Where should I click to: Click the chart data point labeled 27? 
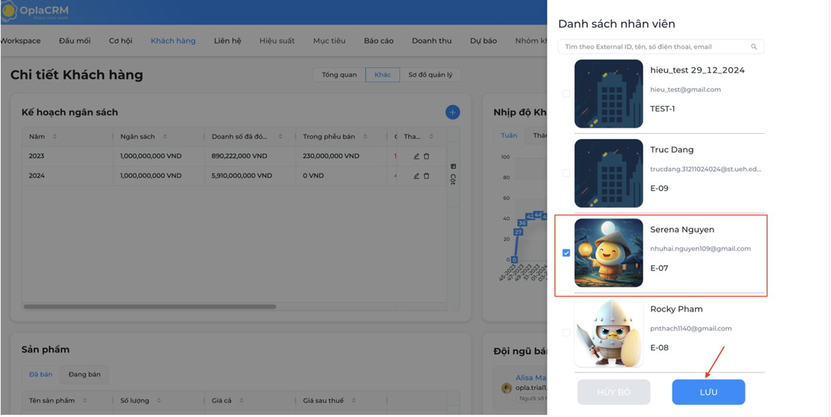click(517, 232)
